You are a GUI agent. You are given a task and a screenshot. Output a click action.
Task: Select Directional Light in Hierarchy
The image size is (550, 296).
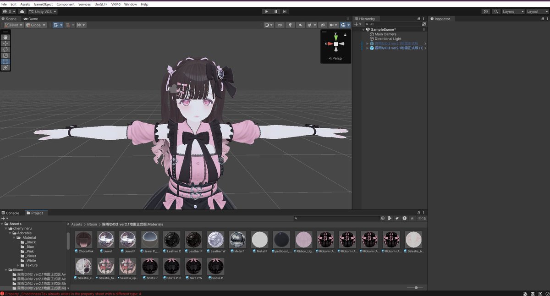coord(388,39)
